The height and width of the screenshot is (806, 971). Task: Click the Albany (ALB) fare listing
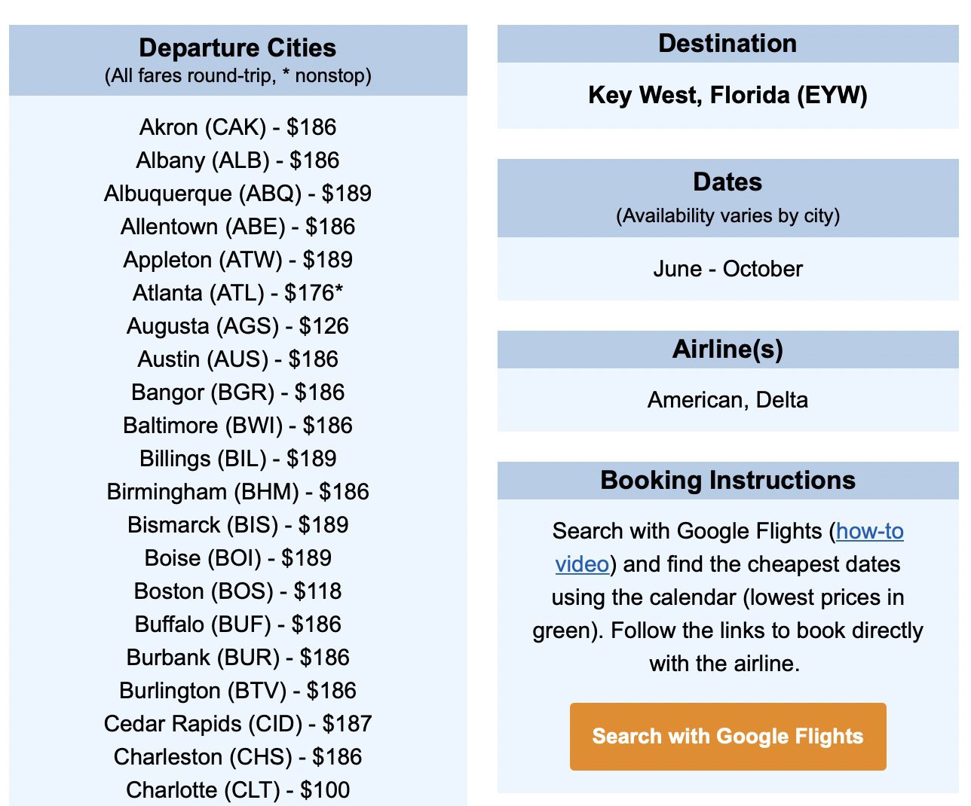point(237,160)
